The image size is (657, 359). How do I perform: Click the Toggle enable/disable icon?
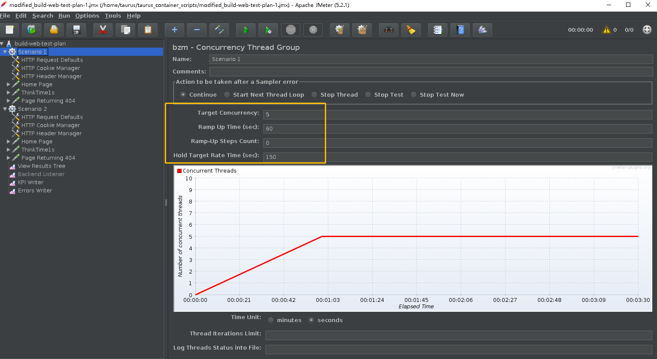point(219,30)
